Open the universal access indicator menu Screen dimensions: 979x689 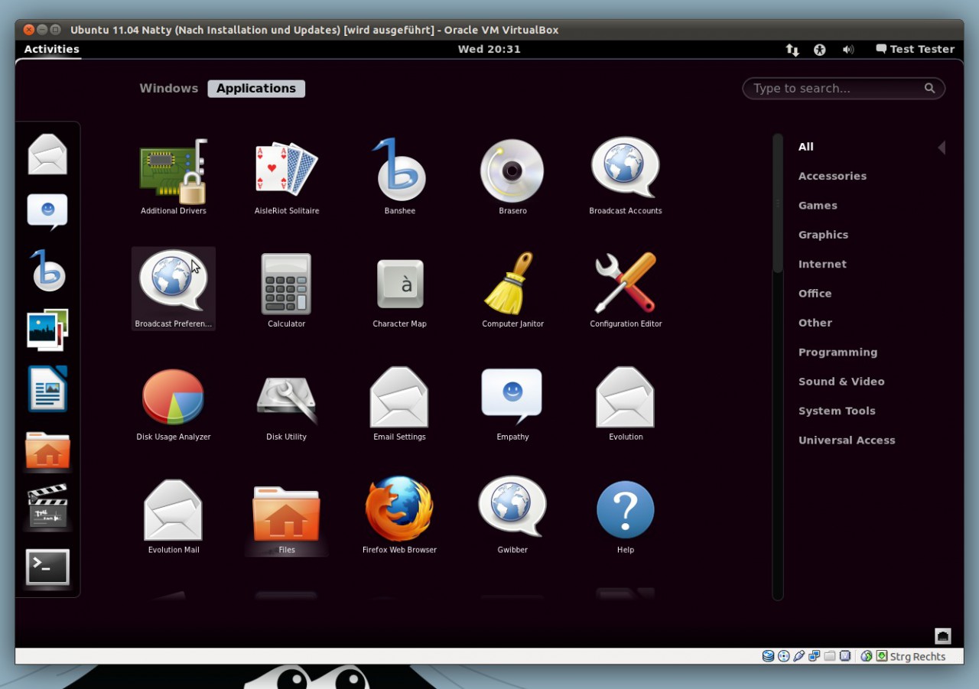tap(820, 50)
